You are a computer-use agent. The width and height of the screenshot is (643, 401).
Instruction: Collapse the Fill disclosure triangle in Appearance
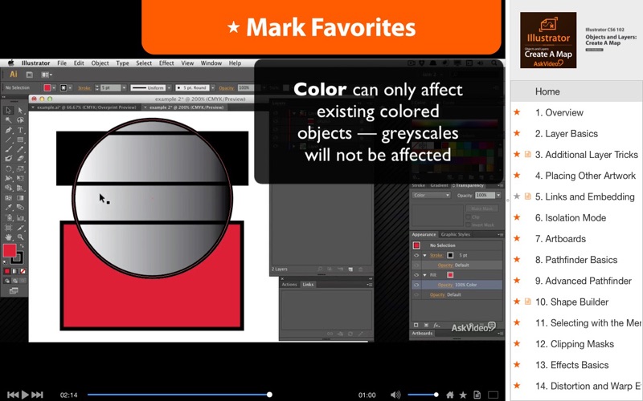tap(425, 275)
